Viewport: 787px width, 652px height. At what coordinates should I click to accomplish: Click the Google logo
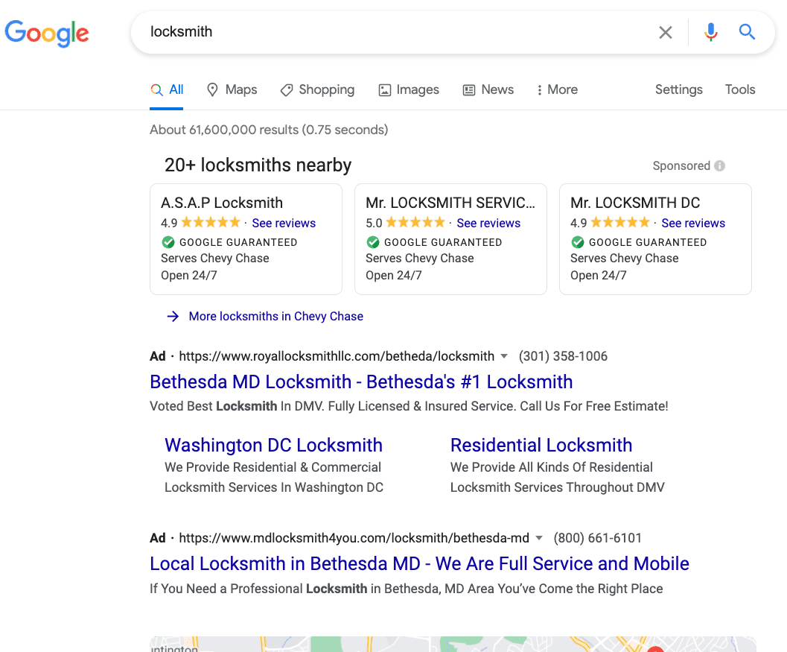(47, 33)
